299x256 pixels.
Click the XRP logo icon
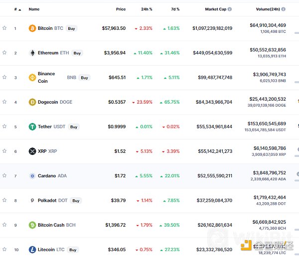32,151
